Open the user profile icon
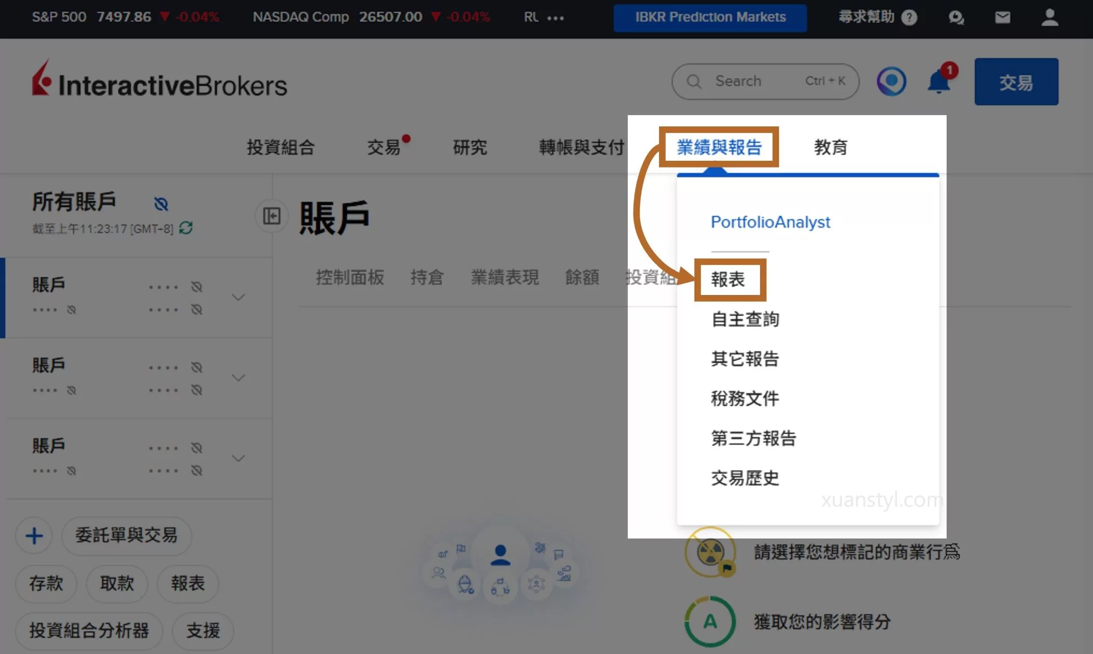Image resolution: width=1093 pixels, height=654 pixels. (x=1049, y=18)
